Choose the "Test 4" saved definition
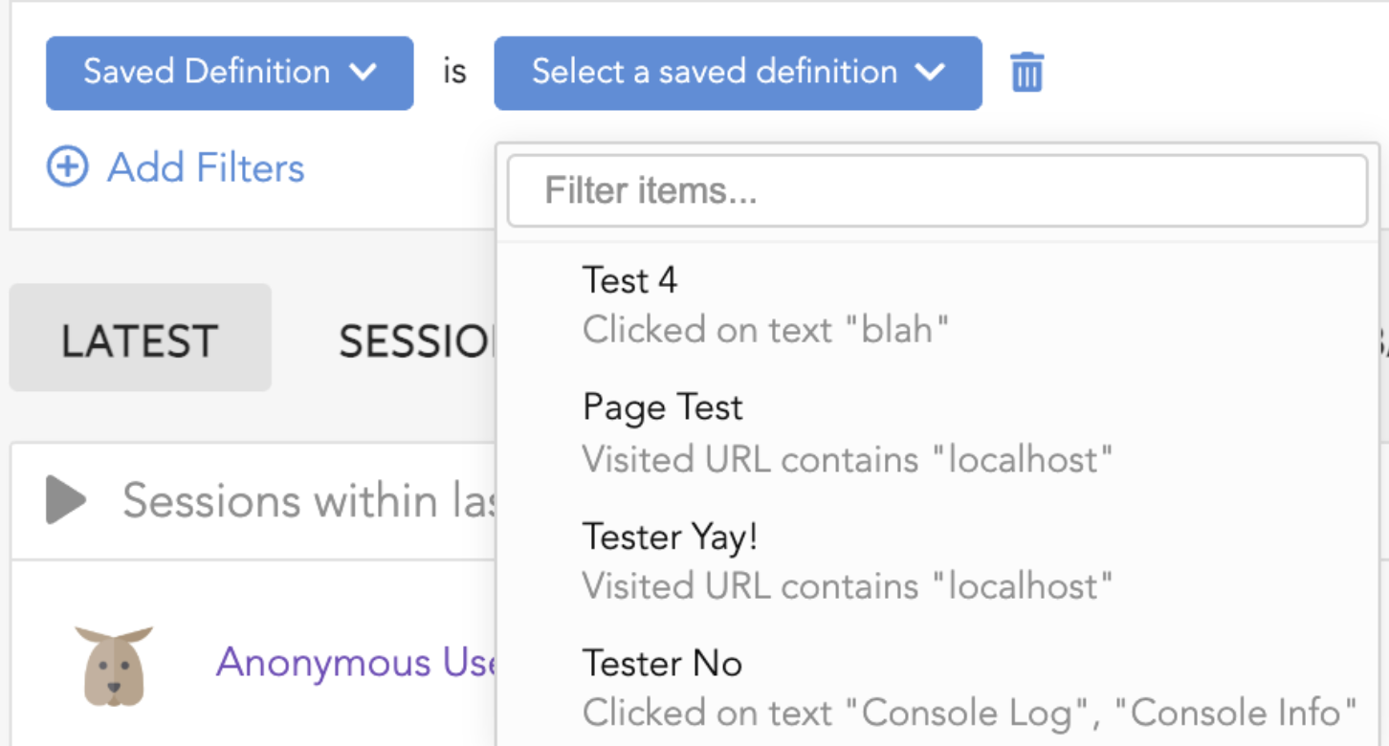 tap(630, 280)
